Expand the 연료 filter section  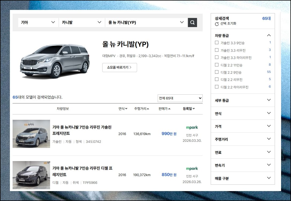pos(269,152)
